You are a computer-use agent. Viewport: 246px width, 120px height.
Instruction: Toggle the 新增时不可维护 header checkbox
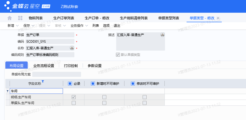pyautogui.click(x=93, y=84)
